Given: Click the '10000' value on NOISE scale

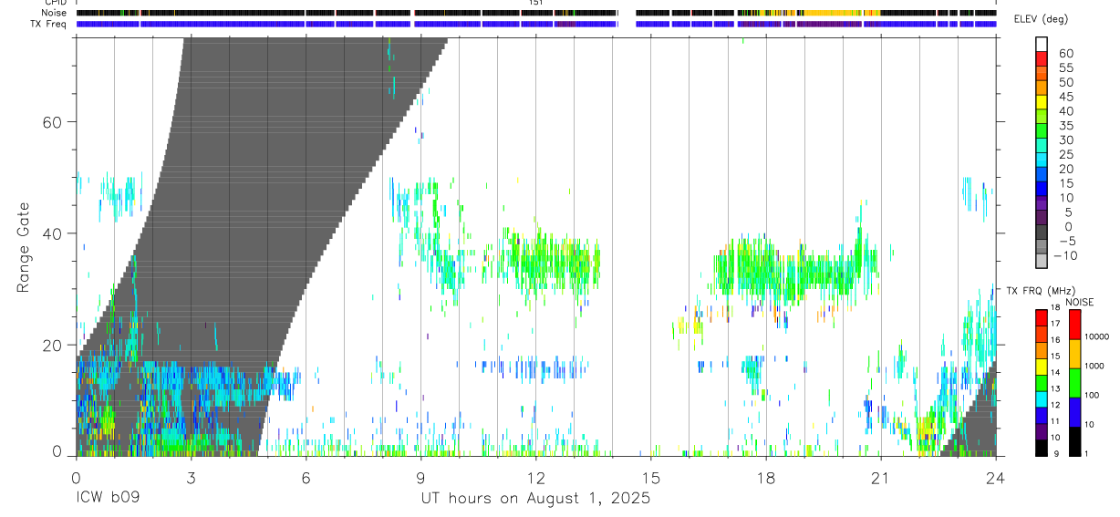Looking at the screenshot, I should pos(1096,336).
